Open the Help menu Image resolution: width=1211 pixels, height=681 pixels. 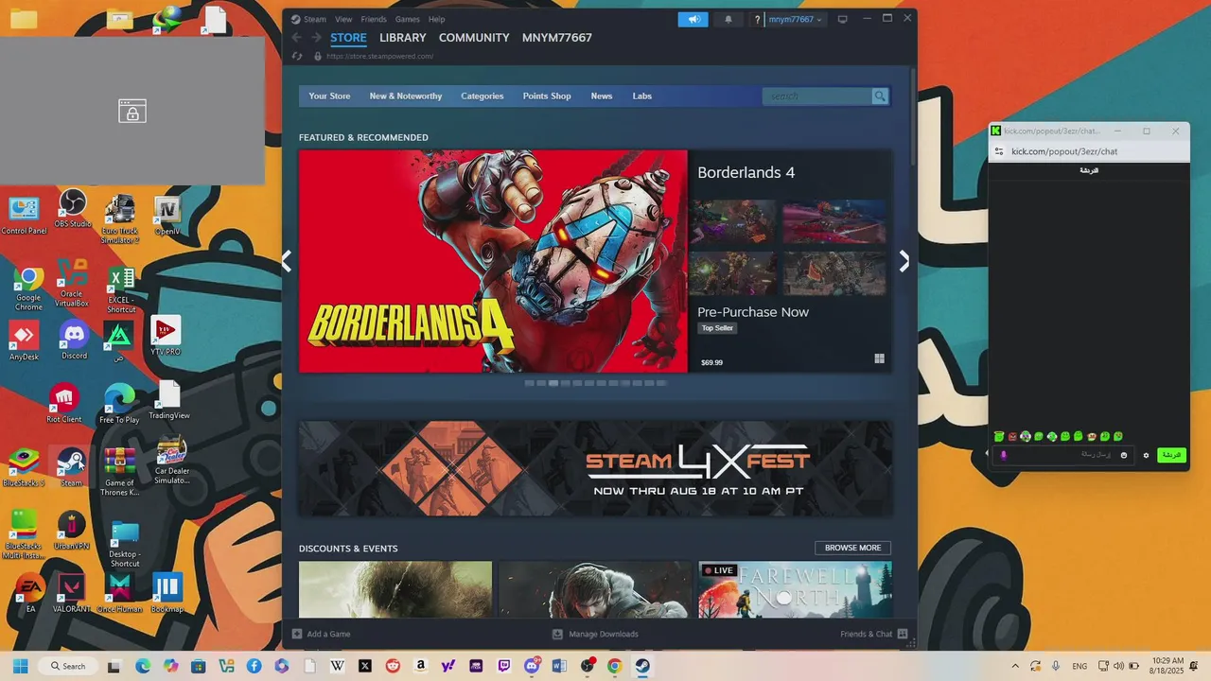[436, 19]
